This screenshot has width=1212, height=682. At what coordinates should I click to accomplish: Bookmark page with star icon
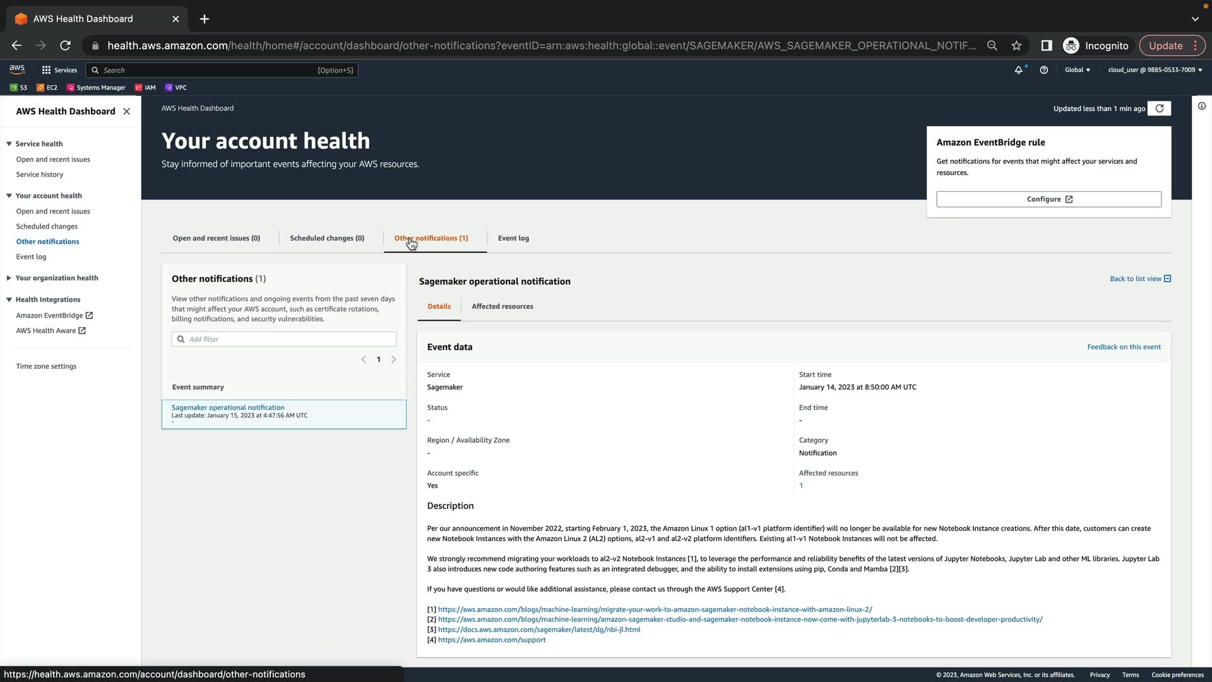(x=1016, y=45)
